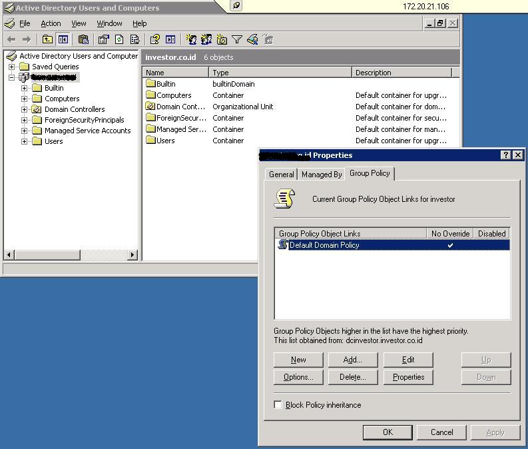Go up one level with folder-up icon
Screen dimensions: 528x449
click(47, 40)
